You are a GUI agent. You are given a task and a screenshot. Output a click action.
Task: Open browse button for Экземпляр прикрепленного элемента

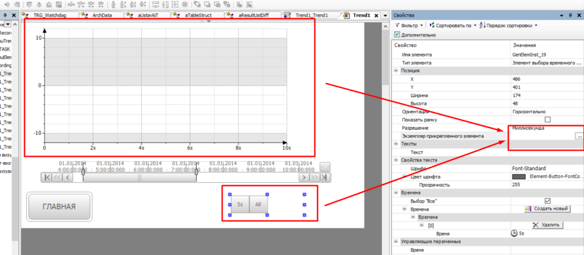pyautogui.click(x=579, y=137)
